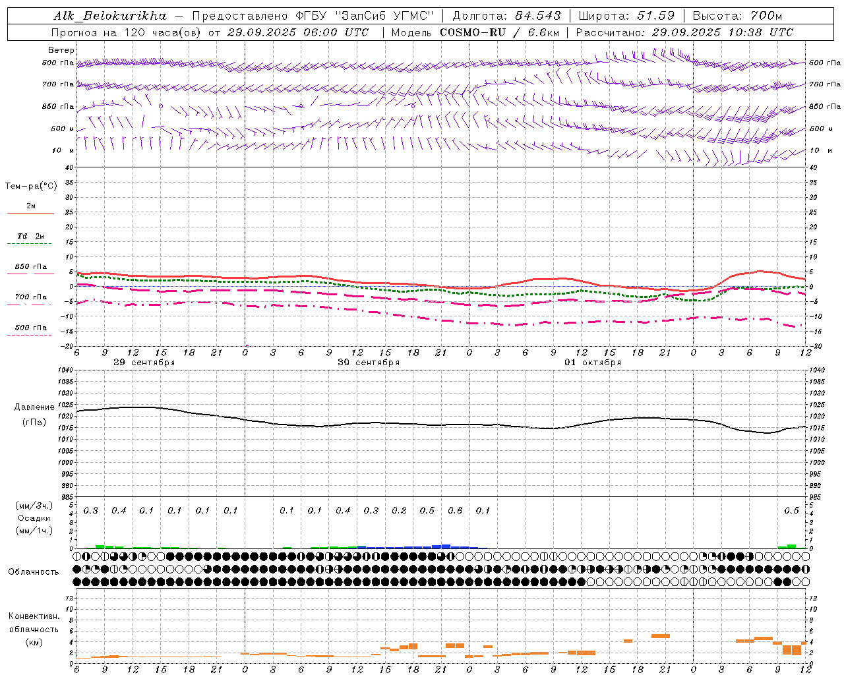Select the 30 сентября date label
Screen dimensions: 844x675
[x=369, y=362]
